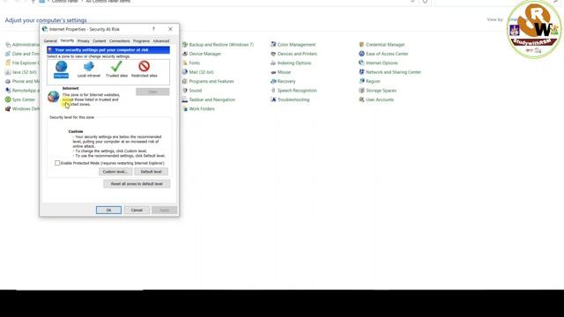Switch to the Advanced tab
Viewport: 564px width, 317px height.
[160, 41]
